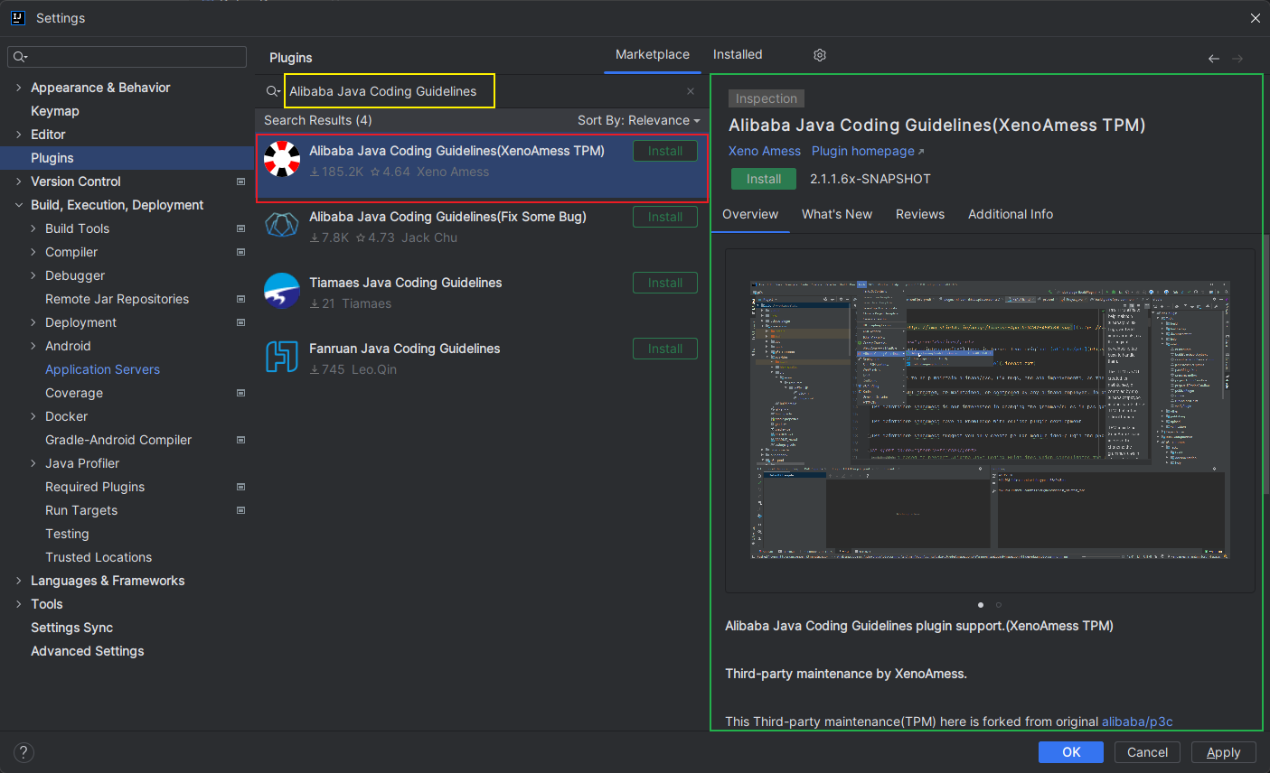Click the plugin search magnifier icon
The image size is (1270, 773).
[272, 91]
